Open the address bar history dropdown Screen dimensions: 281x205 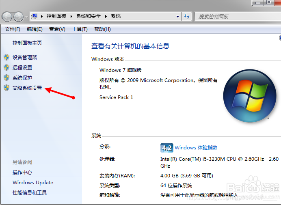(x=177, y=17)
